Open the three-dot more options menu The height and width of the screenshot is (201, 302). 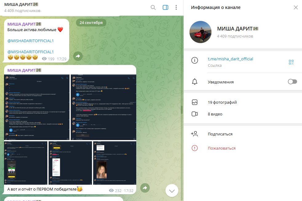pos(176,7)
